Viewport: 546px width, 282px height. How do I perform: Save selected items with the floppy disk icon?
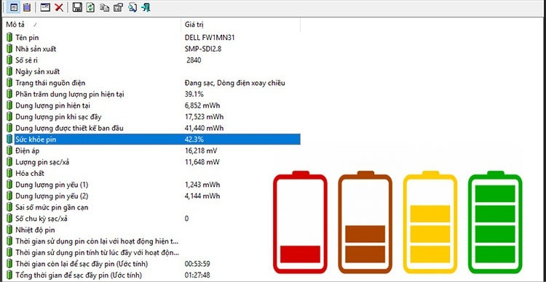click(77, 7)
